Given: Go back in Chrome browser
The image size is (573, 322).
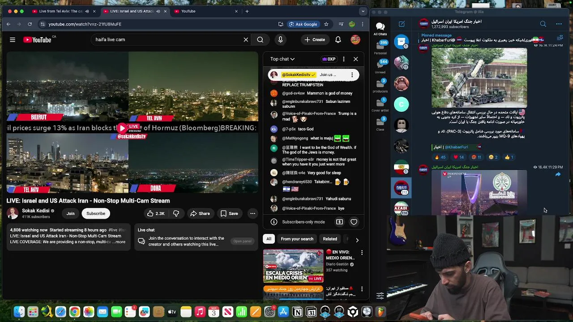Looking at the screenshot, I should tap(9, 24).
